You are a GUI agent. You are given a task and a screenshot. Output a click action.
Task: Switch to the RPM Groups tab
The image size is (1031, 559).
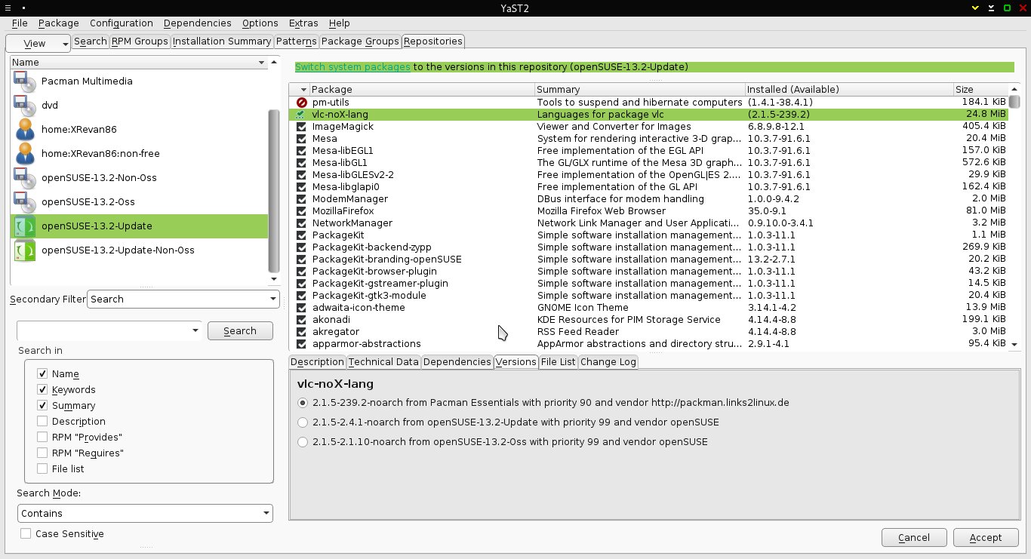click(x=140, y=41)
